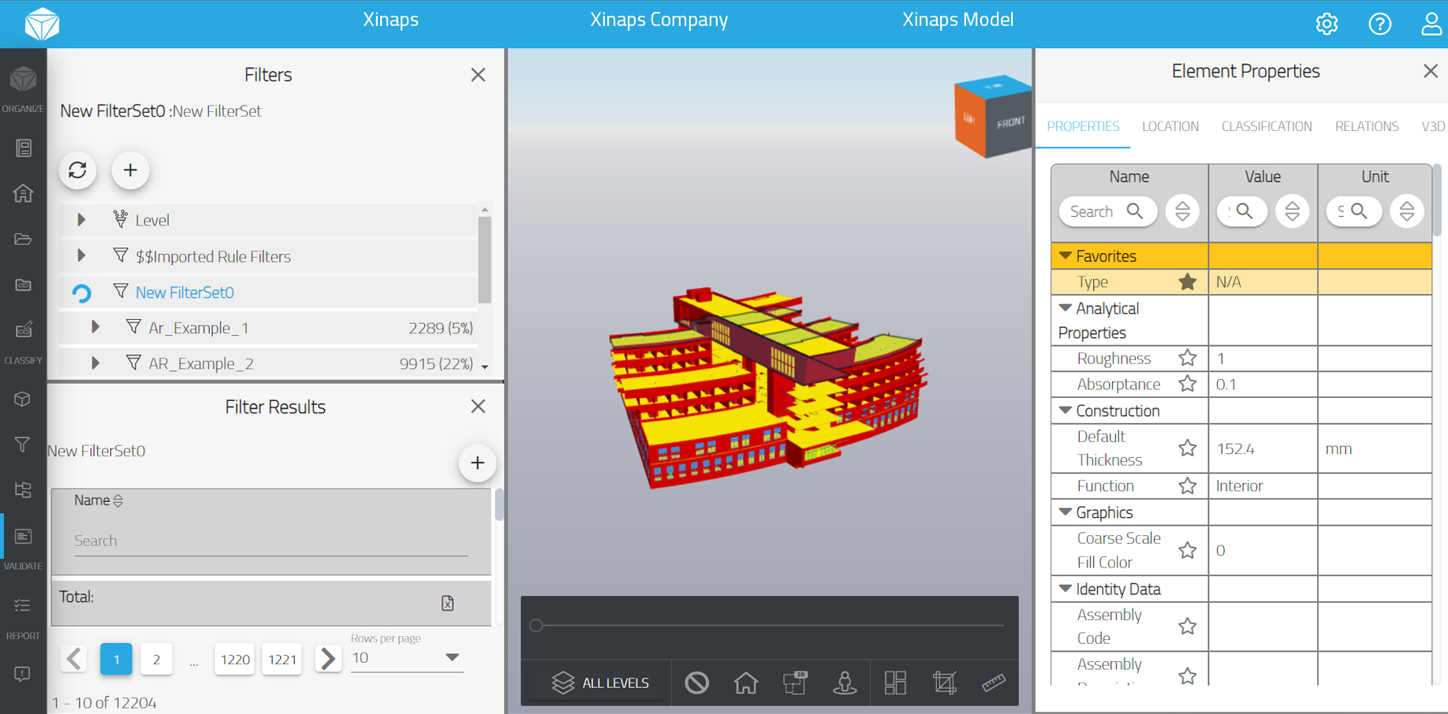Open the user account icon
The height and width of the screenshot is (714, 1448).
[x=1431, y=24]
